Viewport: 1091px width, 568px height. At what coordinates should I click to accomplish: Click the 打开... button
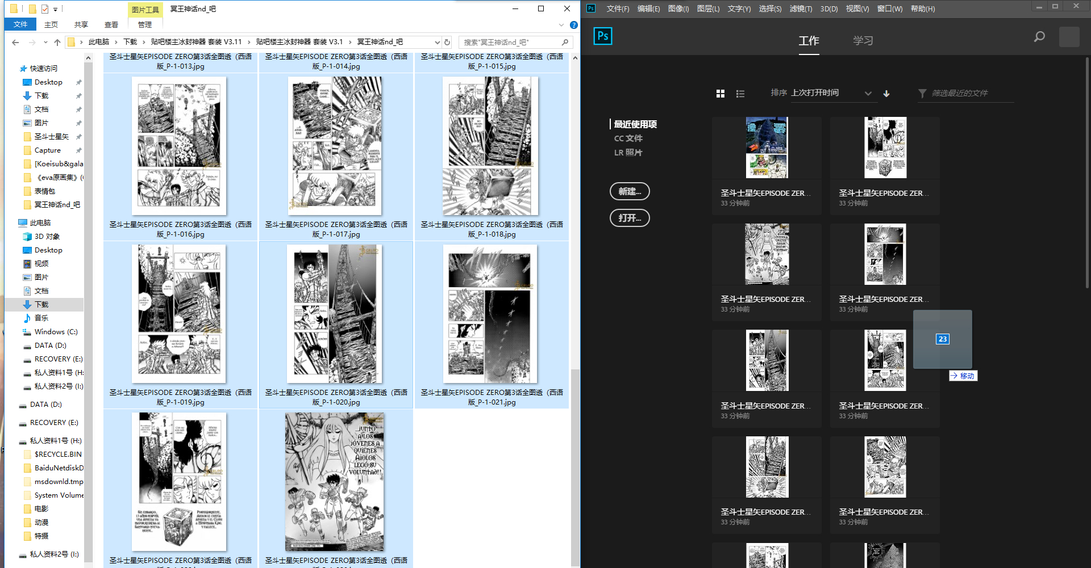click(x=630, y=218)
